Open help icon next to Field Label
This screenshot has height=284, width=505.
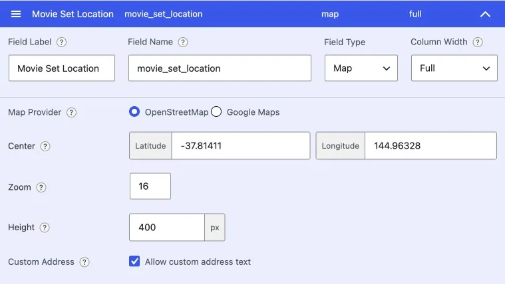pos(61,42)
